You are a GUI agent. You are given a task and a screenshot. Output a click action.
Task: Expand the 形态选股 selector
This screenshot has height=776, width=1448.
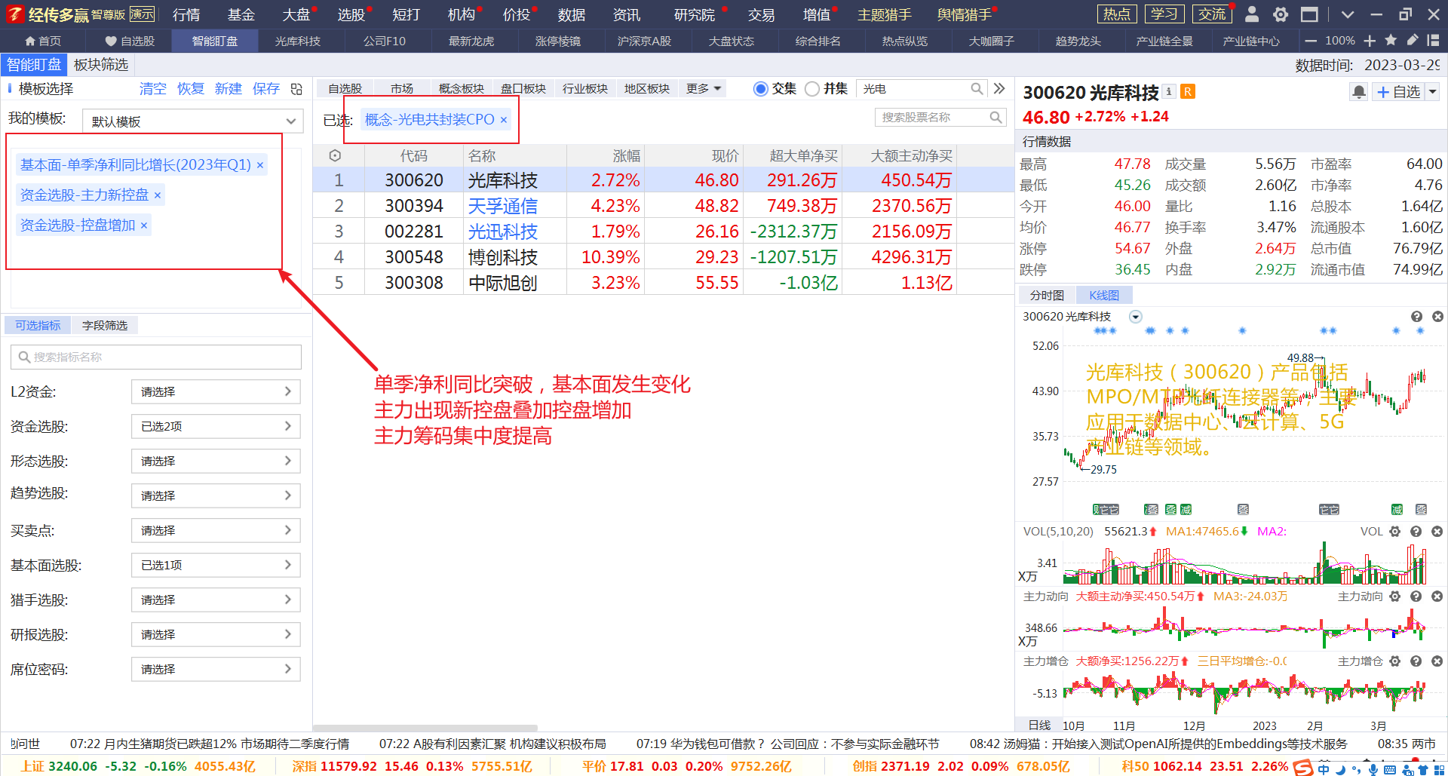216,461
